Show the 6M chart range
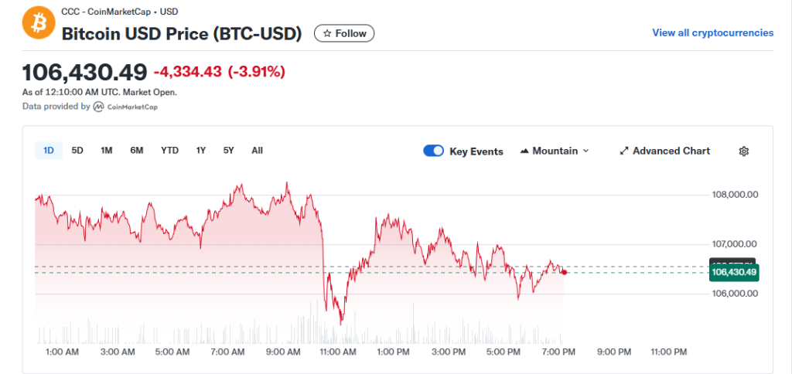Screen dimensions: 792x374 [x=137, y=151]
